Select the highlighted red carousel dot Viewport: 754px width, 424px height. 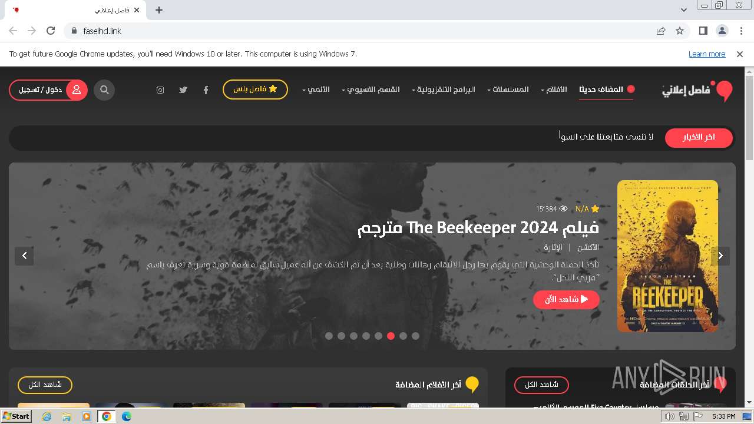tap(391, 336)
